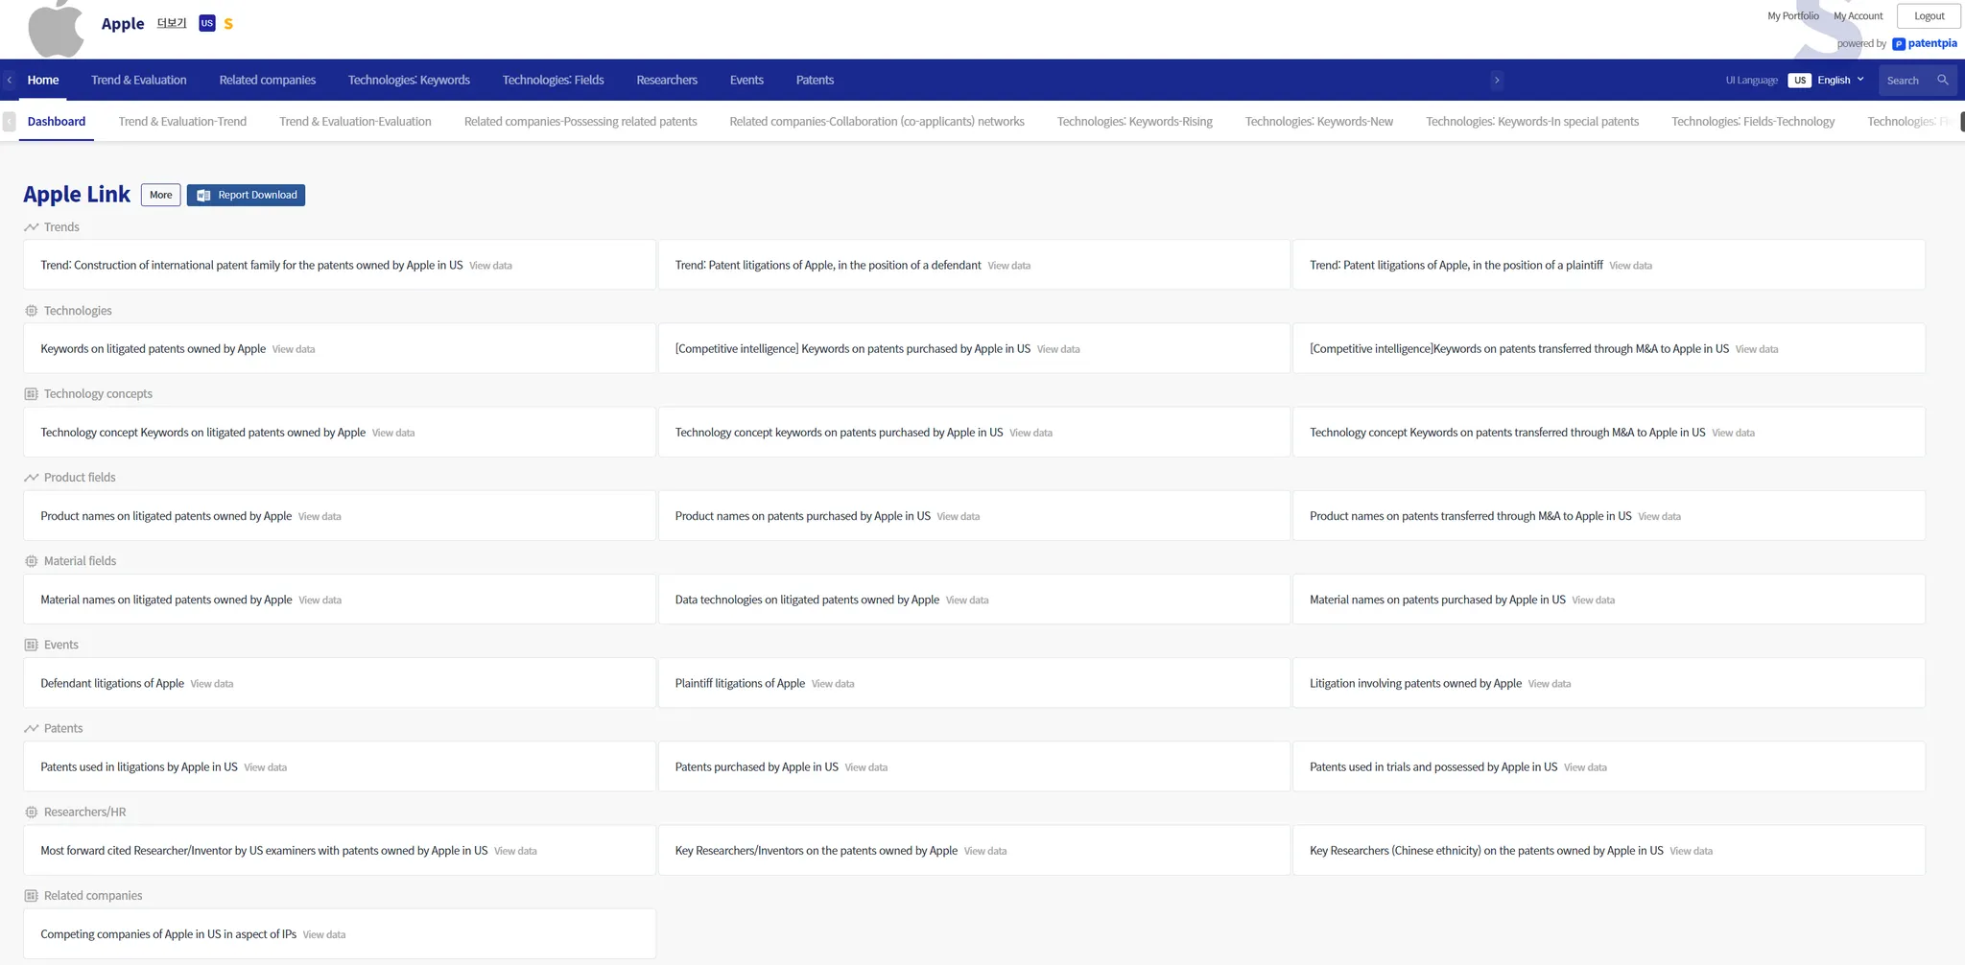The width and height of the screenshot is (1965, 965).
Task: Open Material names on patents purchased
Action: pyautogui.click(x=1608, y=599)
